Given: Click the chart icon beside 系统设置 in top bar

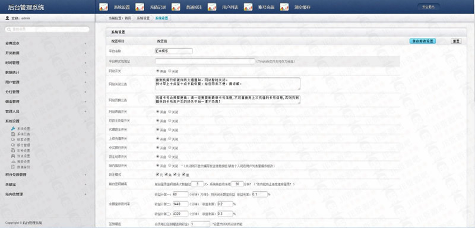Looking at the screenshot, I should [103, 7].
